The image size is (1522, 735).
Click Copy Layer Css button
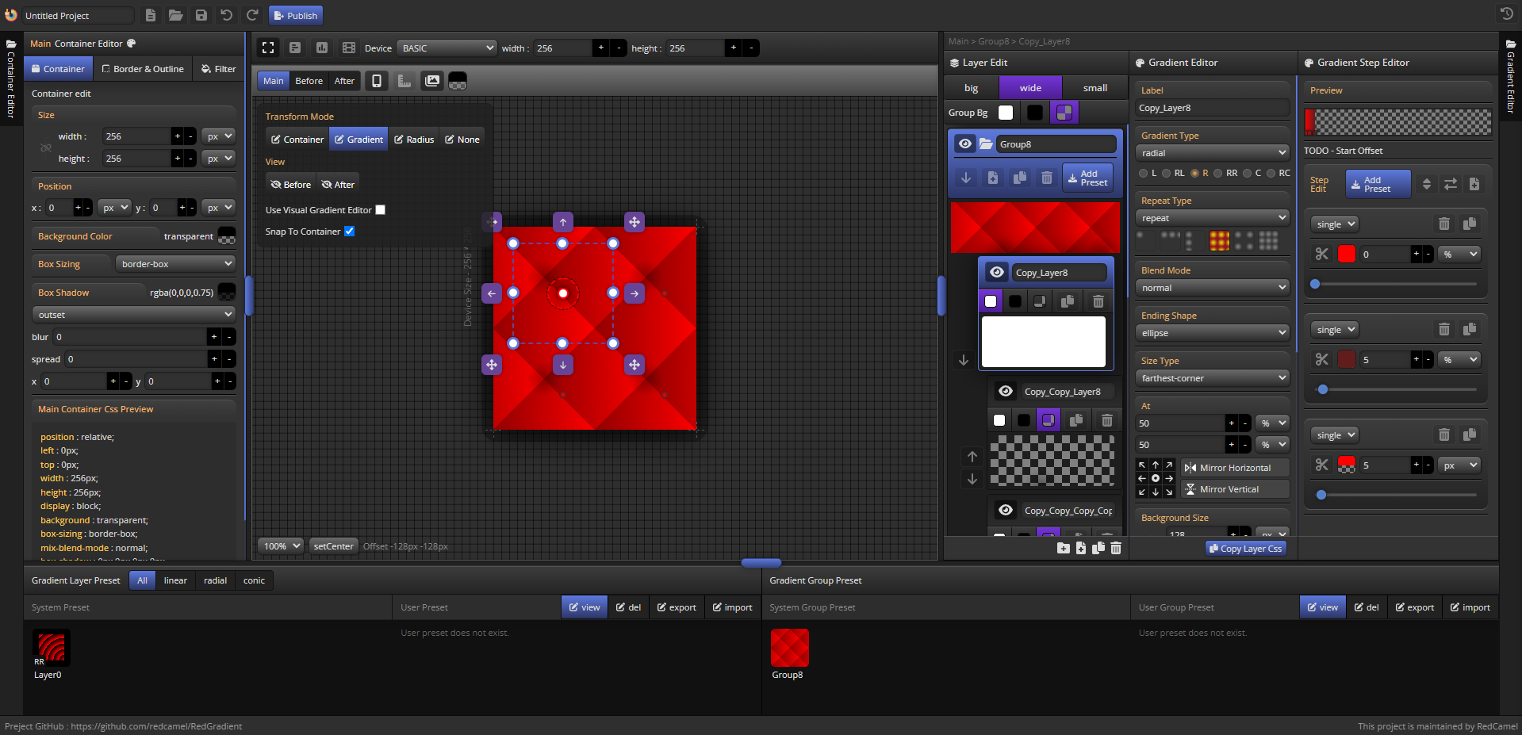click(1245, 549)
